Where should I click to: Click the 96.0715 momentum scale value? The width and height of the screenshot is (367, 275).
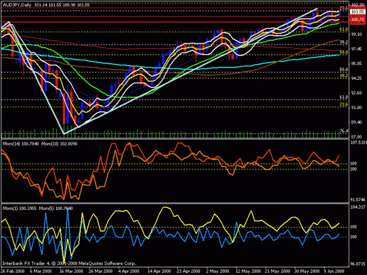click(x=358, y=264)
